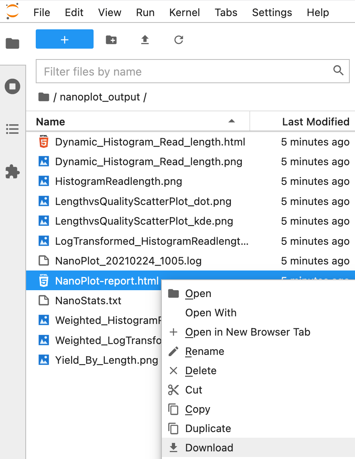Viewport: 355px width, 459px height.
Task: Create a new folder with the toolbar icon
Action: (x=111, y=40)
